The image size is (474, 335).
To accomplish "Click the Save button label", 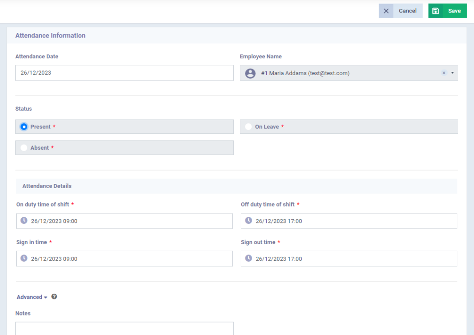I will (x=455, y=11).
